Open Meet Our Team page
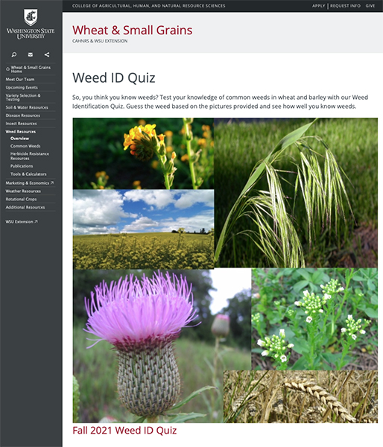383x447 pixels. coord(20,79)
